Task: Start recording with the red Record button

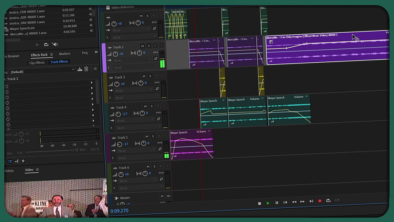Action: [x=320, y=201]
